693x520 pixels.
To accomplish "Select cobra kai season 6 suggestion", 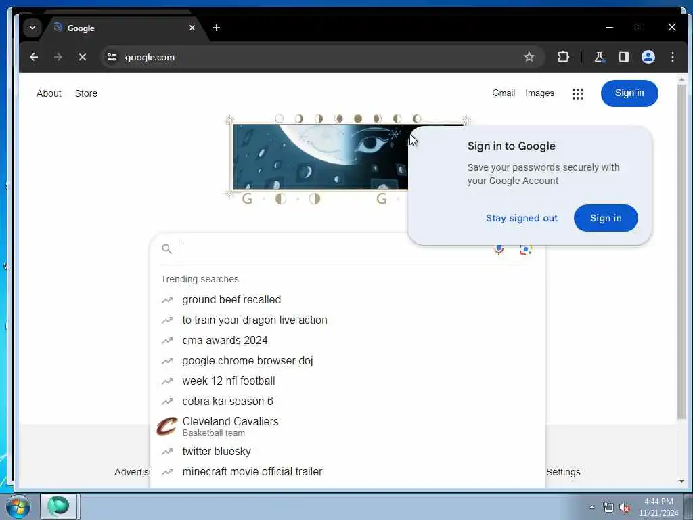I will click(347, 402).
